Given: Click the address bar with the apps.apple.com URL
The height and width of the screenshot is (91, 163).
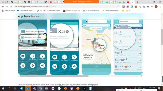Looking at the screenshot, I should 66,7.
